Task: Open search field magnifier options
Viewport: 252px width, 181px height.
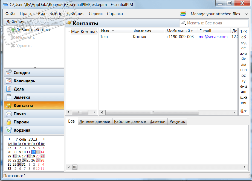Action: point(183,23)
